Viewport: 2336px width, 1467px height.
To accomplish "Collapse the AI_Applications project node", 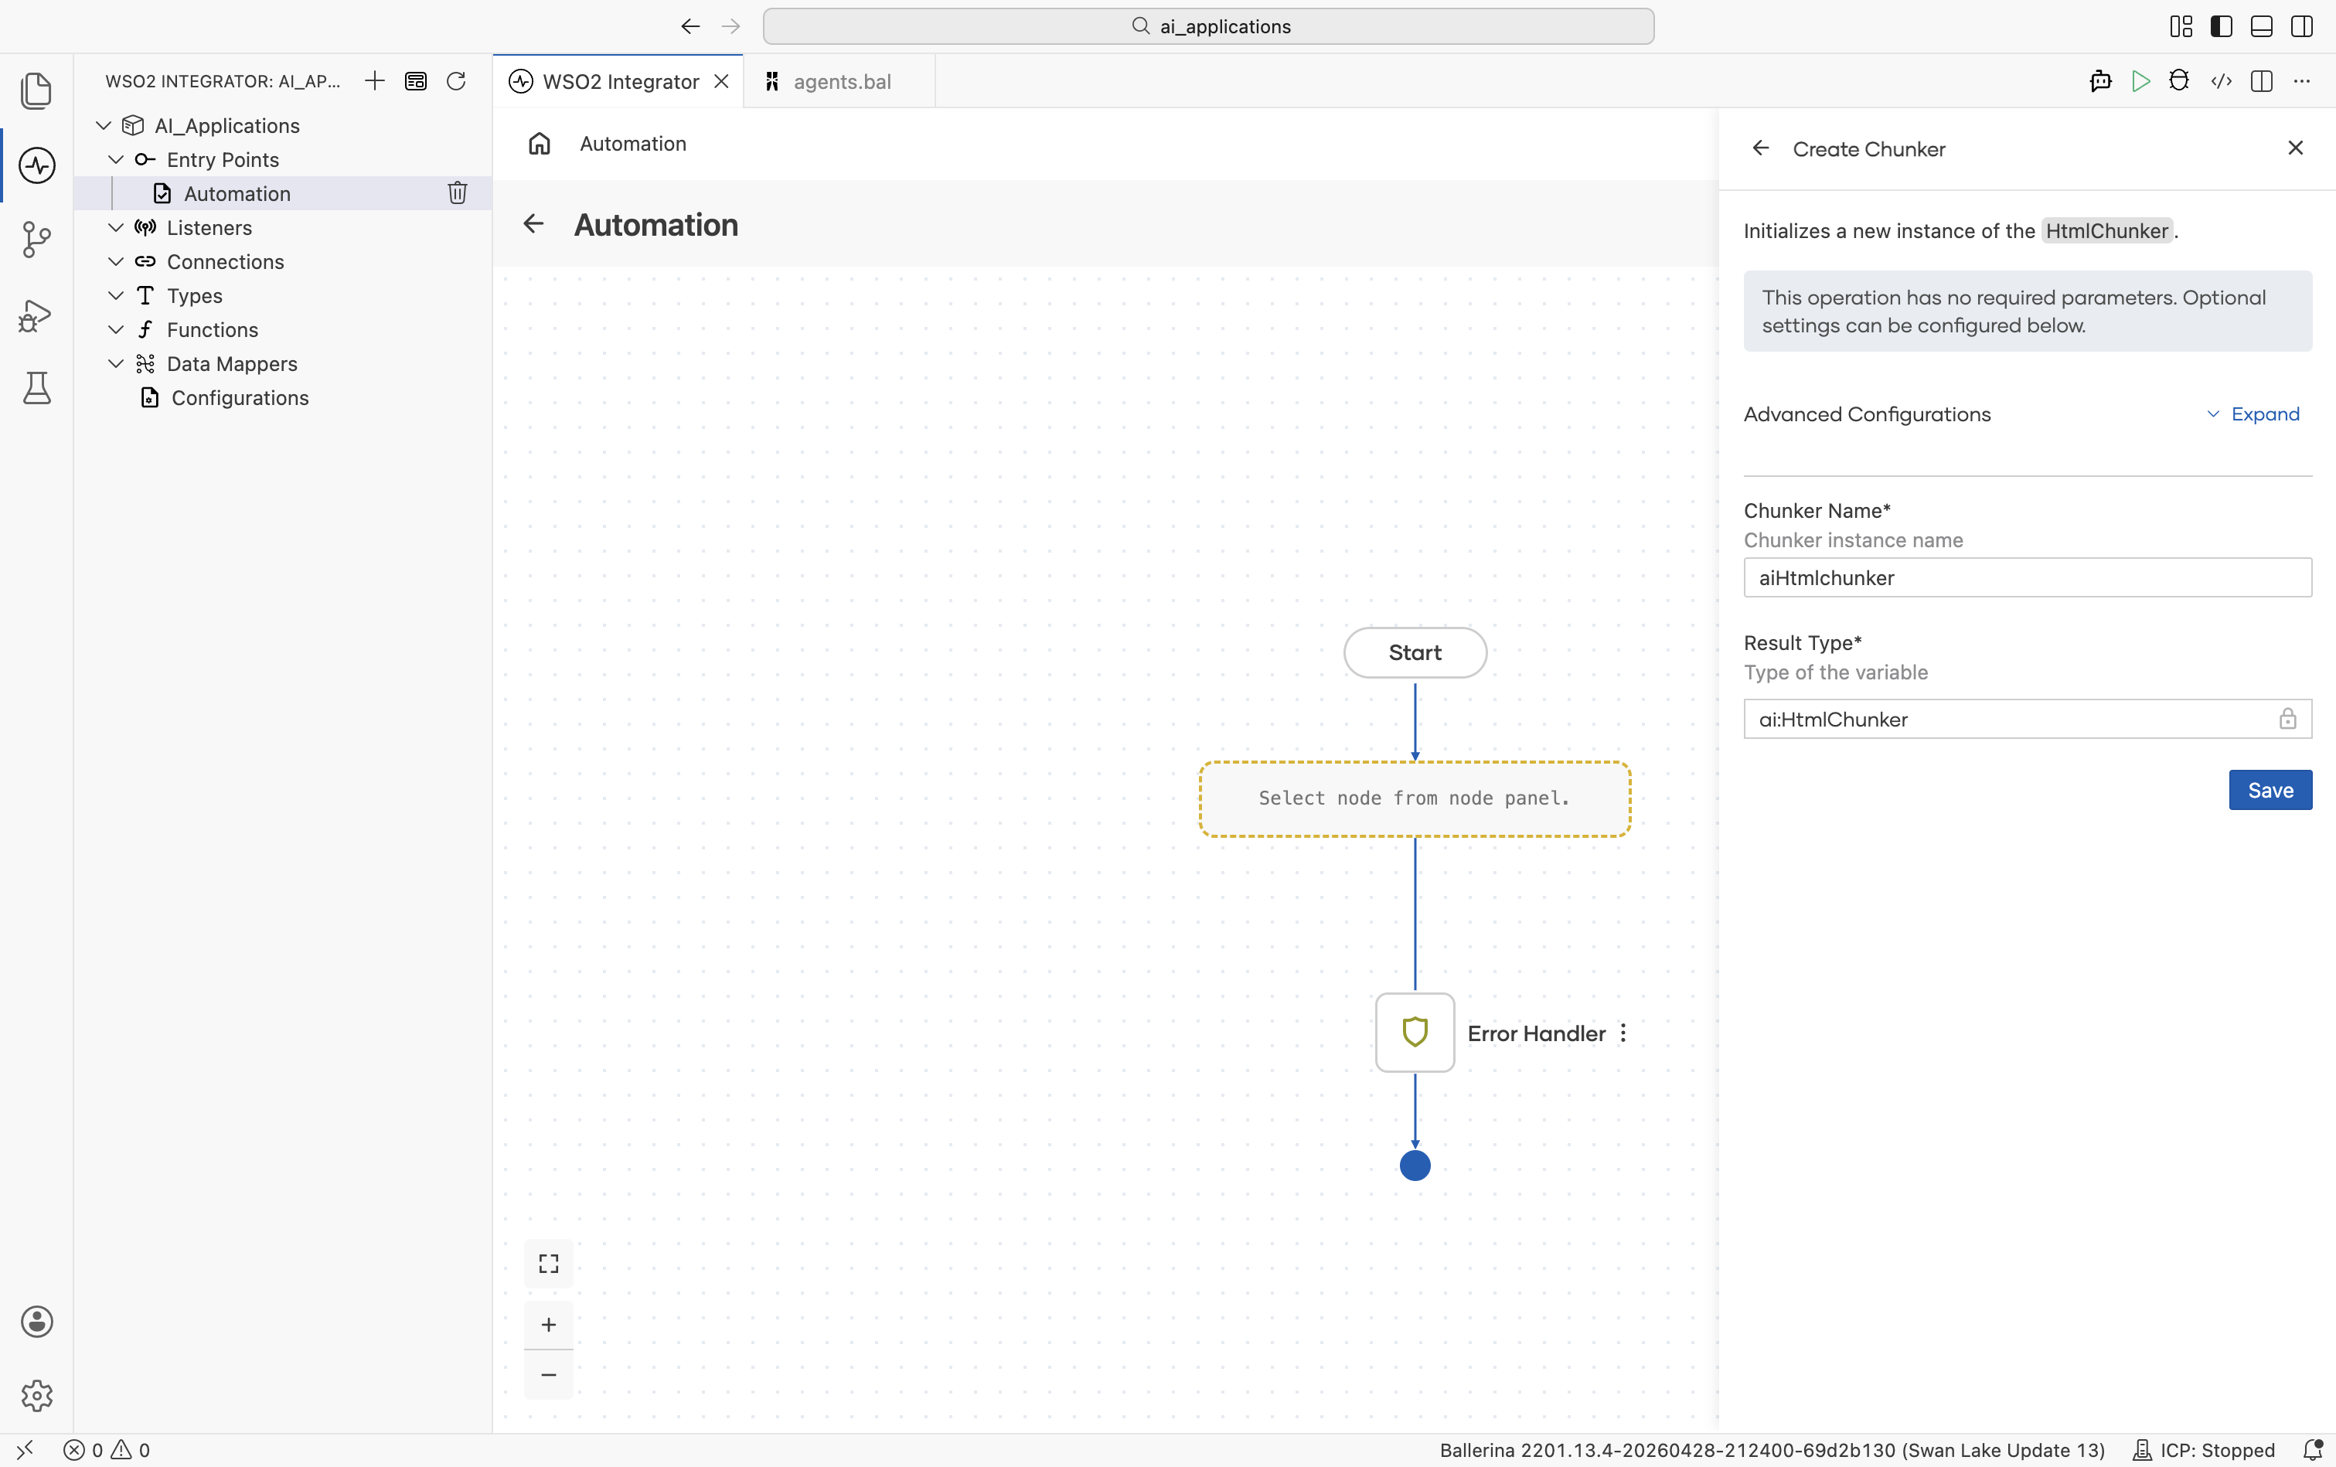I will (104, 125).
